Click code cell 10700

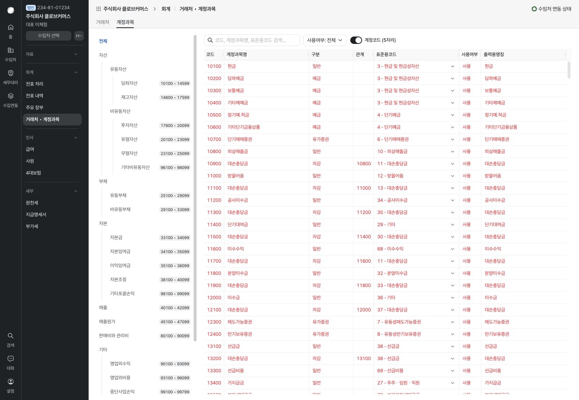coord(214,139)
